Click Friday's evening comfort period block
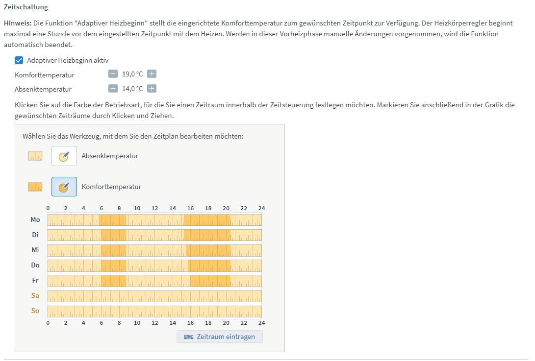The image size is (535, 361). tap(210, 281)
